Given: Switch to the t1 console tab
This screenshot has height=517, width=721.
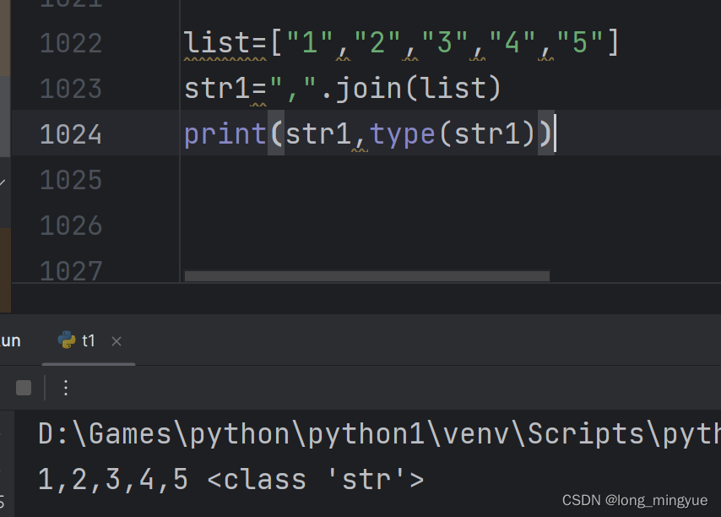Looking at the screenshot, I should click(86, 340).
